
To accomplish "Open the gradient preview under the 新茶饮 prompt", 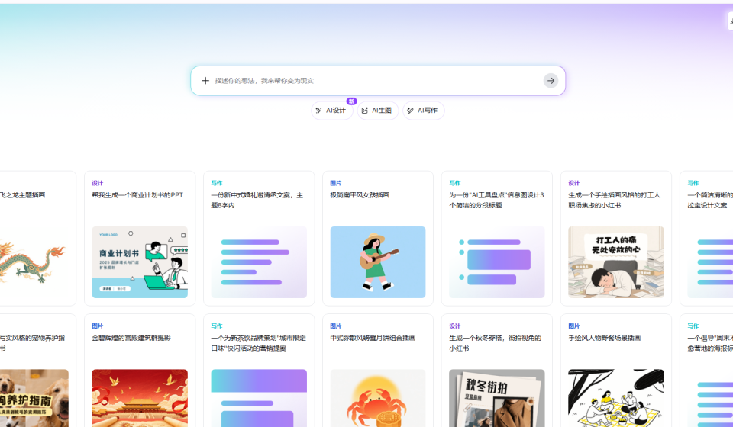I will tap(259, 398).
